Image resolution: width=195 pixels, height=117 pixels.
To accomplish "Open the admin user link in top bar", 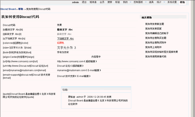I will pos(75,2).
